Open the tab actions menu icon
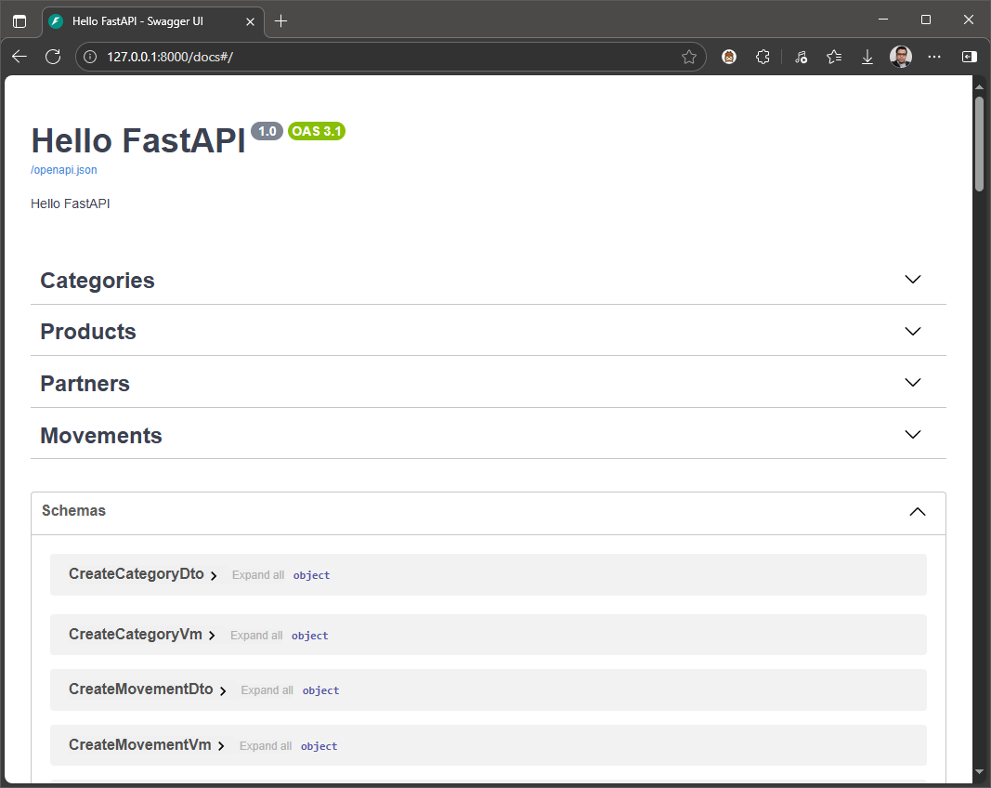The height and width of the screenshot is (788, 991). pyautogui.click(x=20, y=20)
